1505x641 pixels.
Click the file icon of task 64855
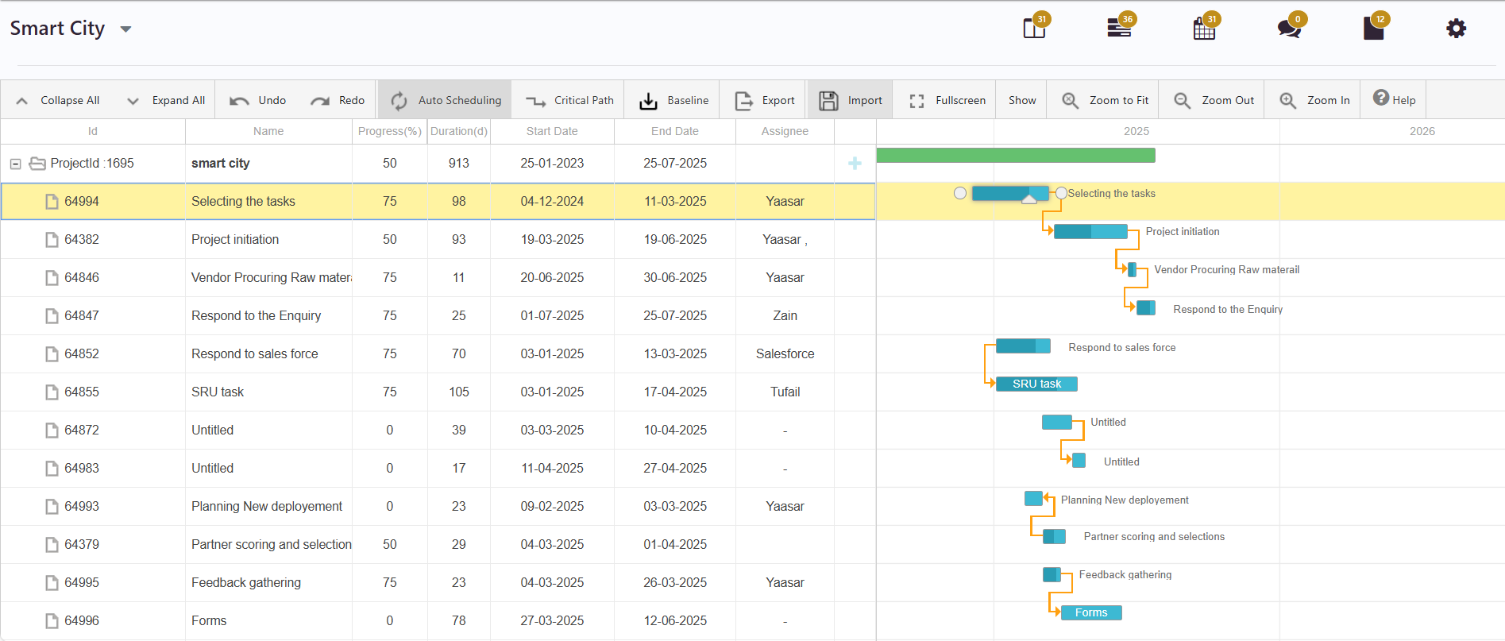(x=52, y=392)
